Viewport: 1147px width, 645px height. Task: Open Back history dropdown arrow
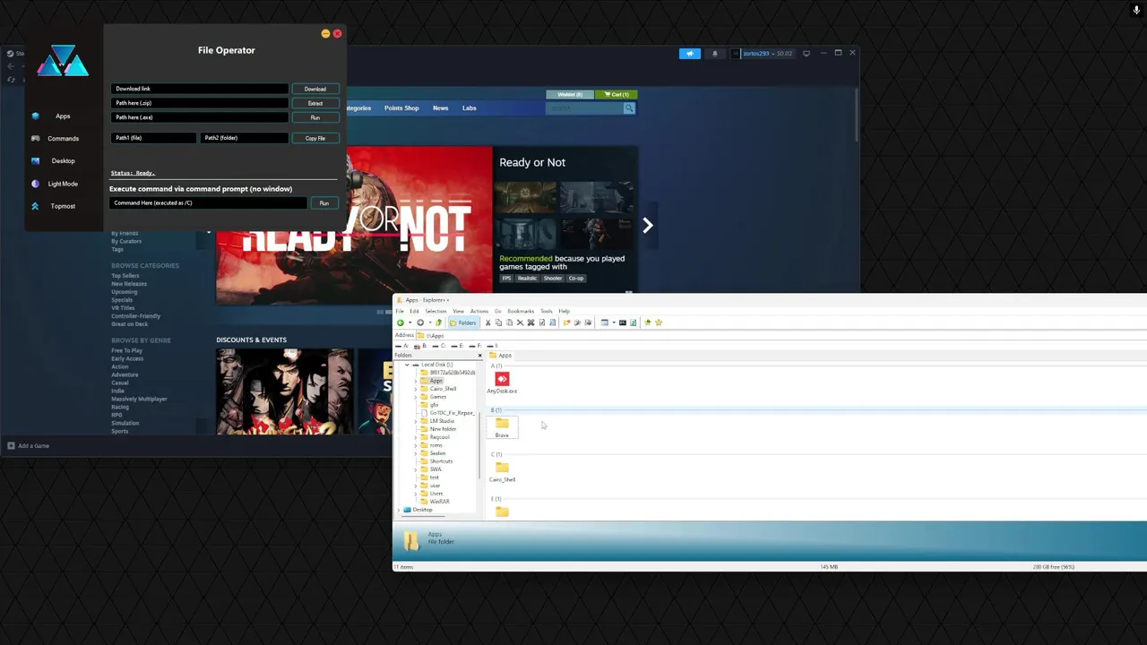coord(410,322)
